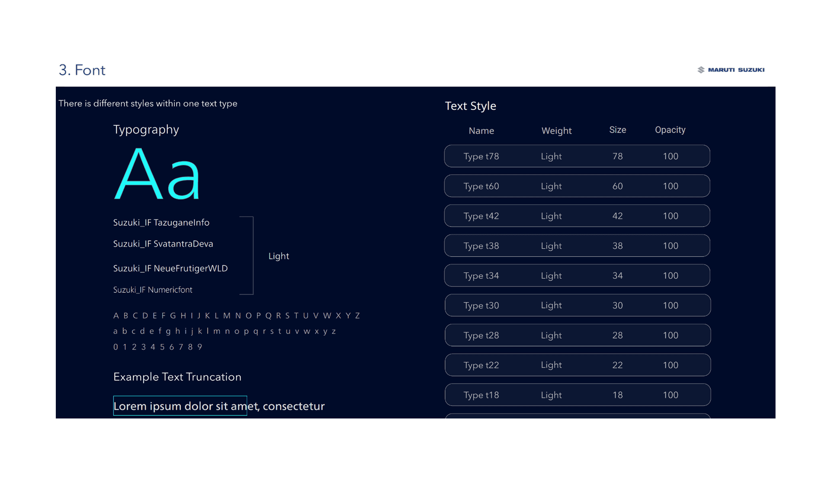Click the Size column header

pos(617,130)
